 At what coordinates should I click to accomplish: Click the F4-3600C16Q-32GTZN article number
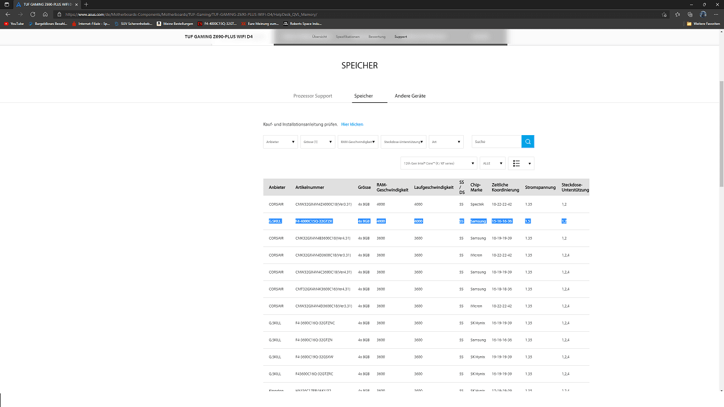click(x=314, y=340)
